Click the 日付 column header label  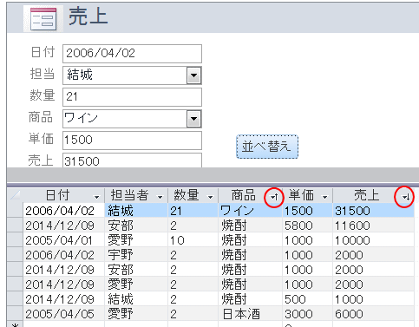pos(58,195)
